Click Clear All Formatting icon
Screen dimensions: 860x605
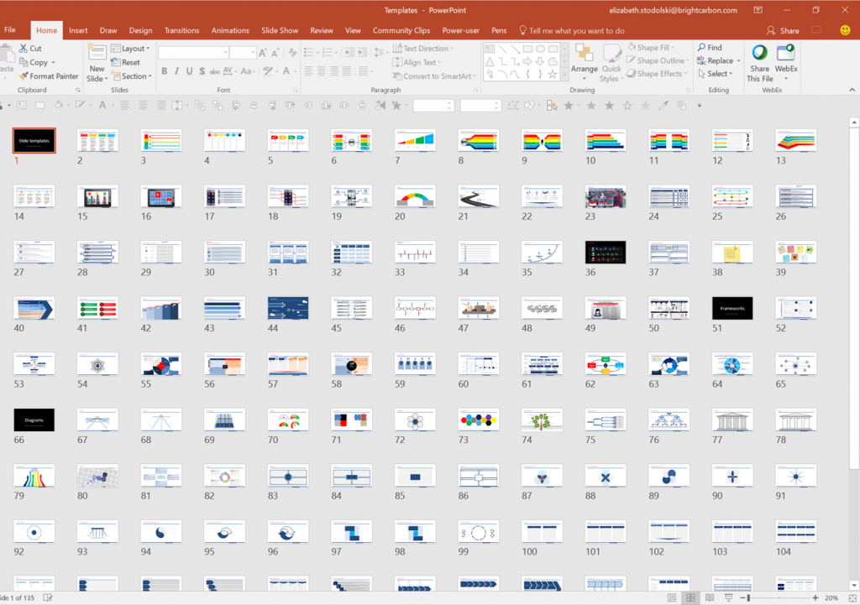292,53
